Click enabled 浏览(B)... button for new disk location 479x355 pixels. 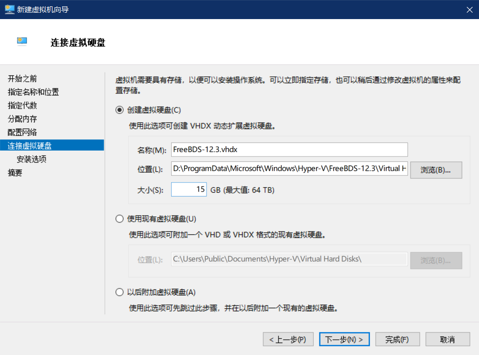[x=436, y=170]
